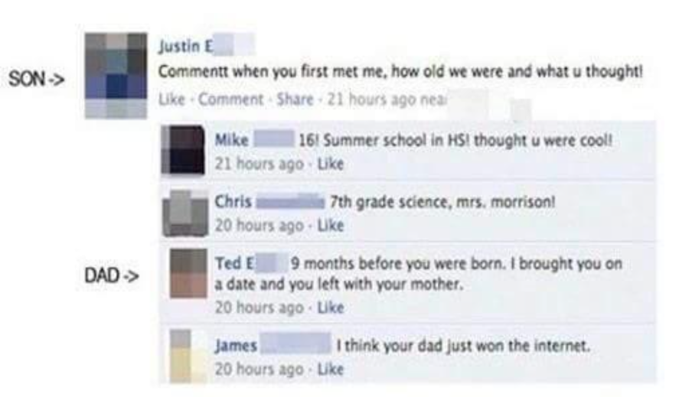Like Justin's original post

pos(171,99)
